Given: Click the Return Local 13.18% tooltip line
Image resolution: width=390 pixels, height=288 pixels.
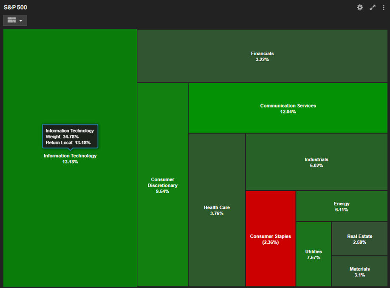Looking at the screenshot, I should tap(68, 143).
